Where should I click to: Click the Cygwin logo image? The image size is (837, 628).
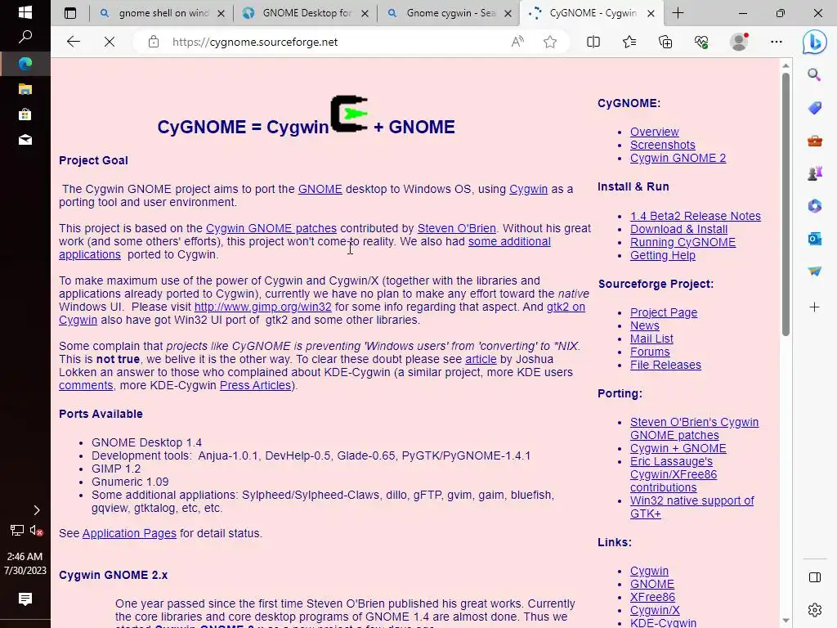(x=350, y=113)
